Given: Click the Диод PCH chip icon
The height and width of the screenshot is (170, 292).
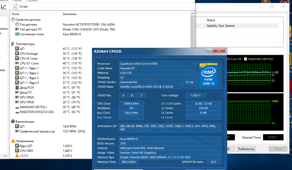Looking at the screenshot, I should tap(17, 87).
